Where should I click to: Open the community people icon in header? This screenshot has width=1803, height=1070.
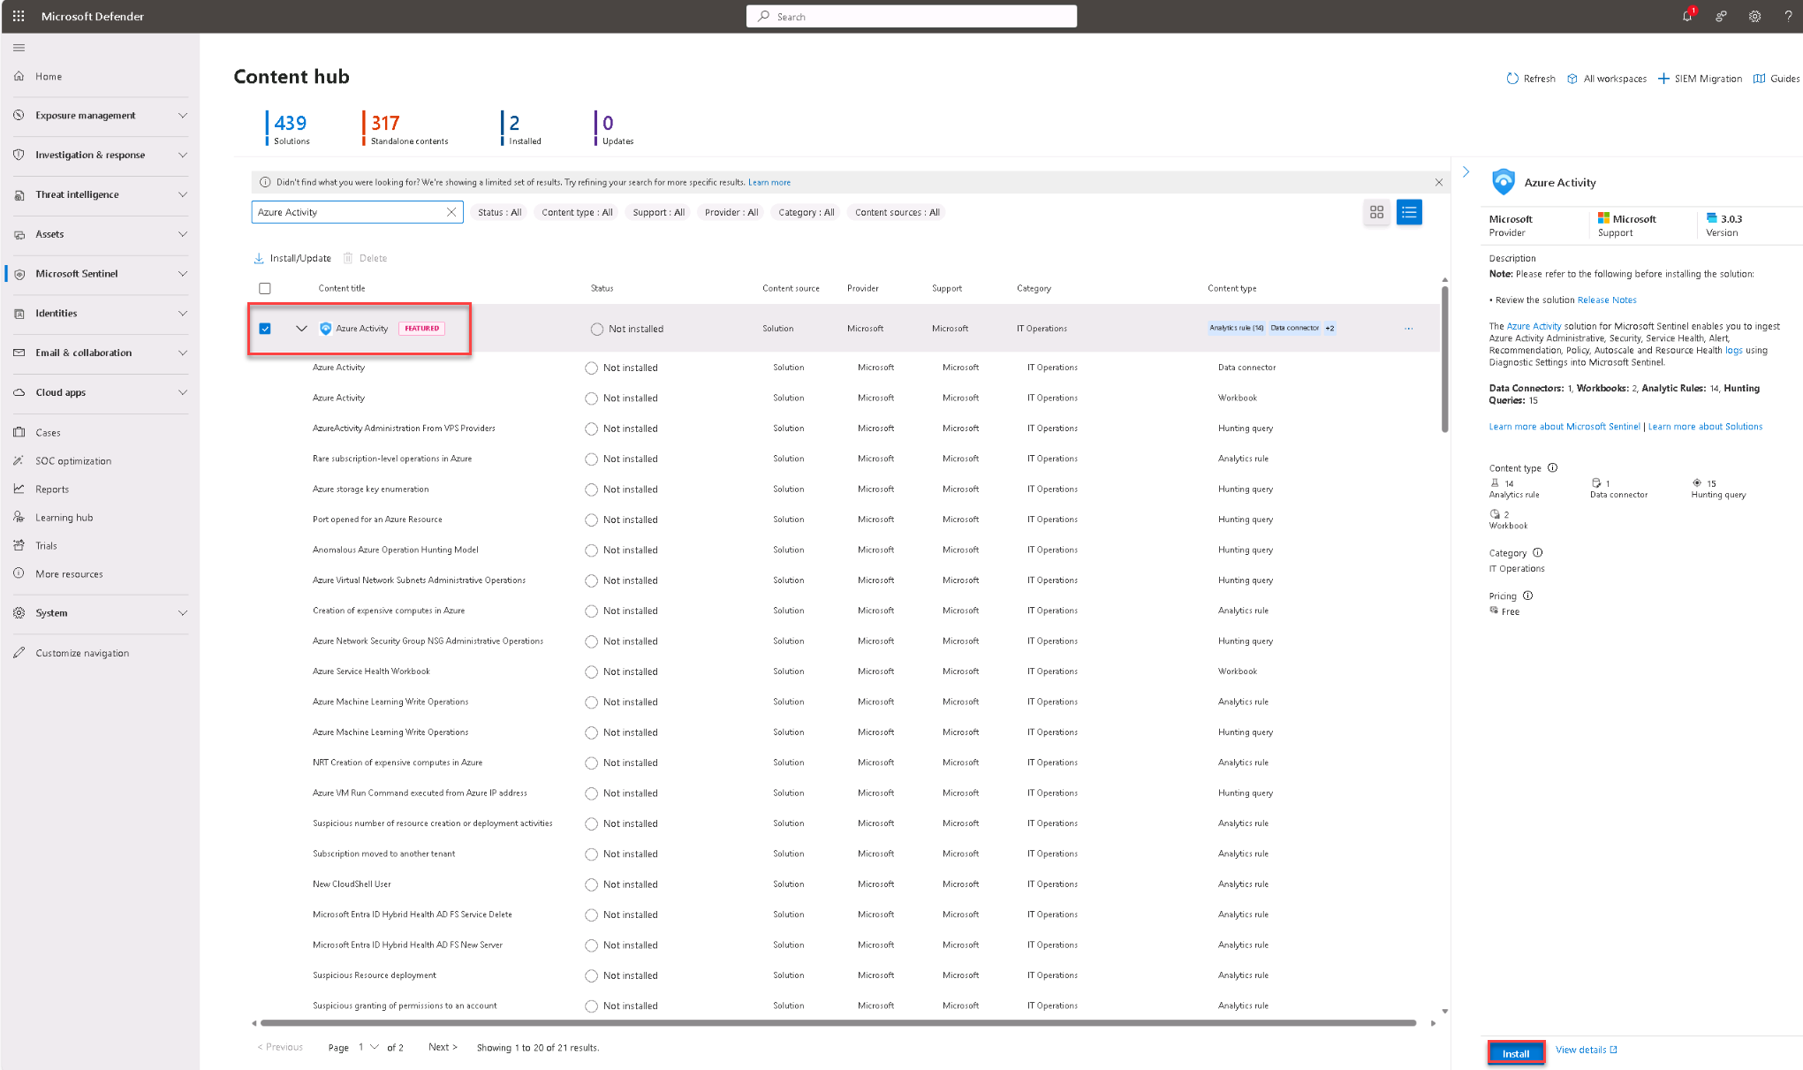[1721, 16]
